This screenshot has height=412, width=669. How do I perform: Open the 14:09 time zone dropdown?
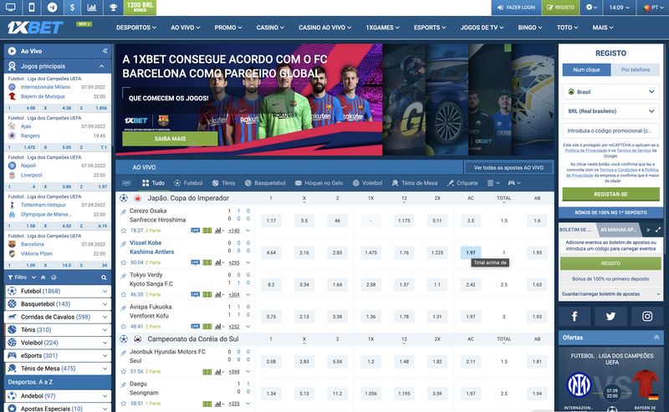(619, 8)
